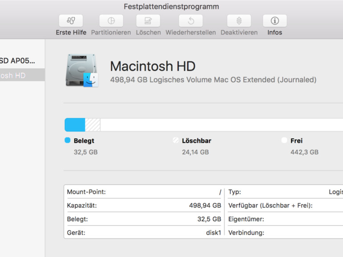Click the Belegt: 32,5 GB table row value
This screenshot has width=343, height=257.
pos(209,219)
